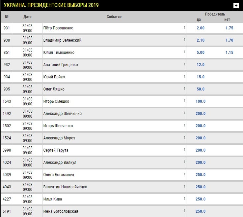Viewport: 243px width, 217px height.
Task: Select 1.75 odds against Пётр Порошенко
Action: coord(229,28)
